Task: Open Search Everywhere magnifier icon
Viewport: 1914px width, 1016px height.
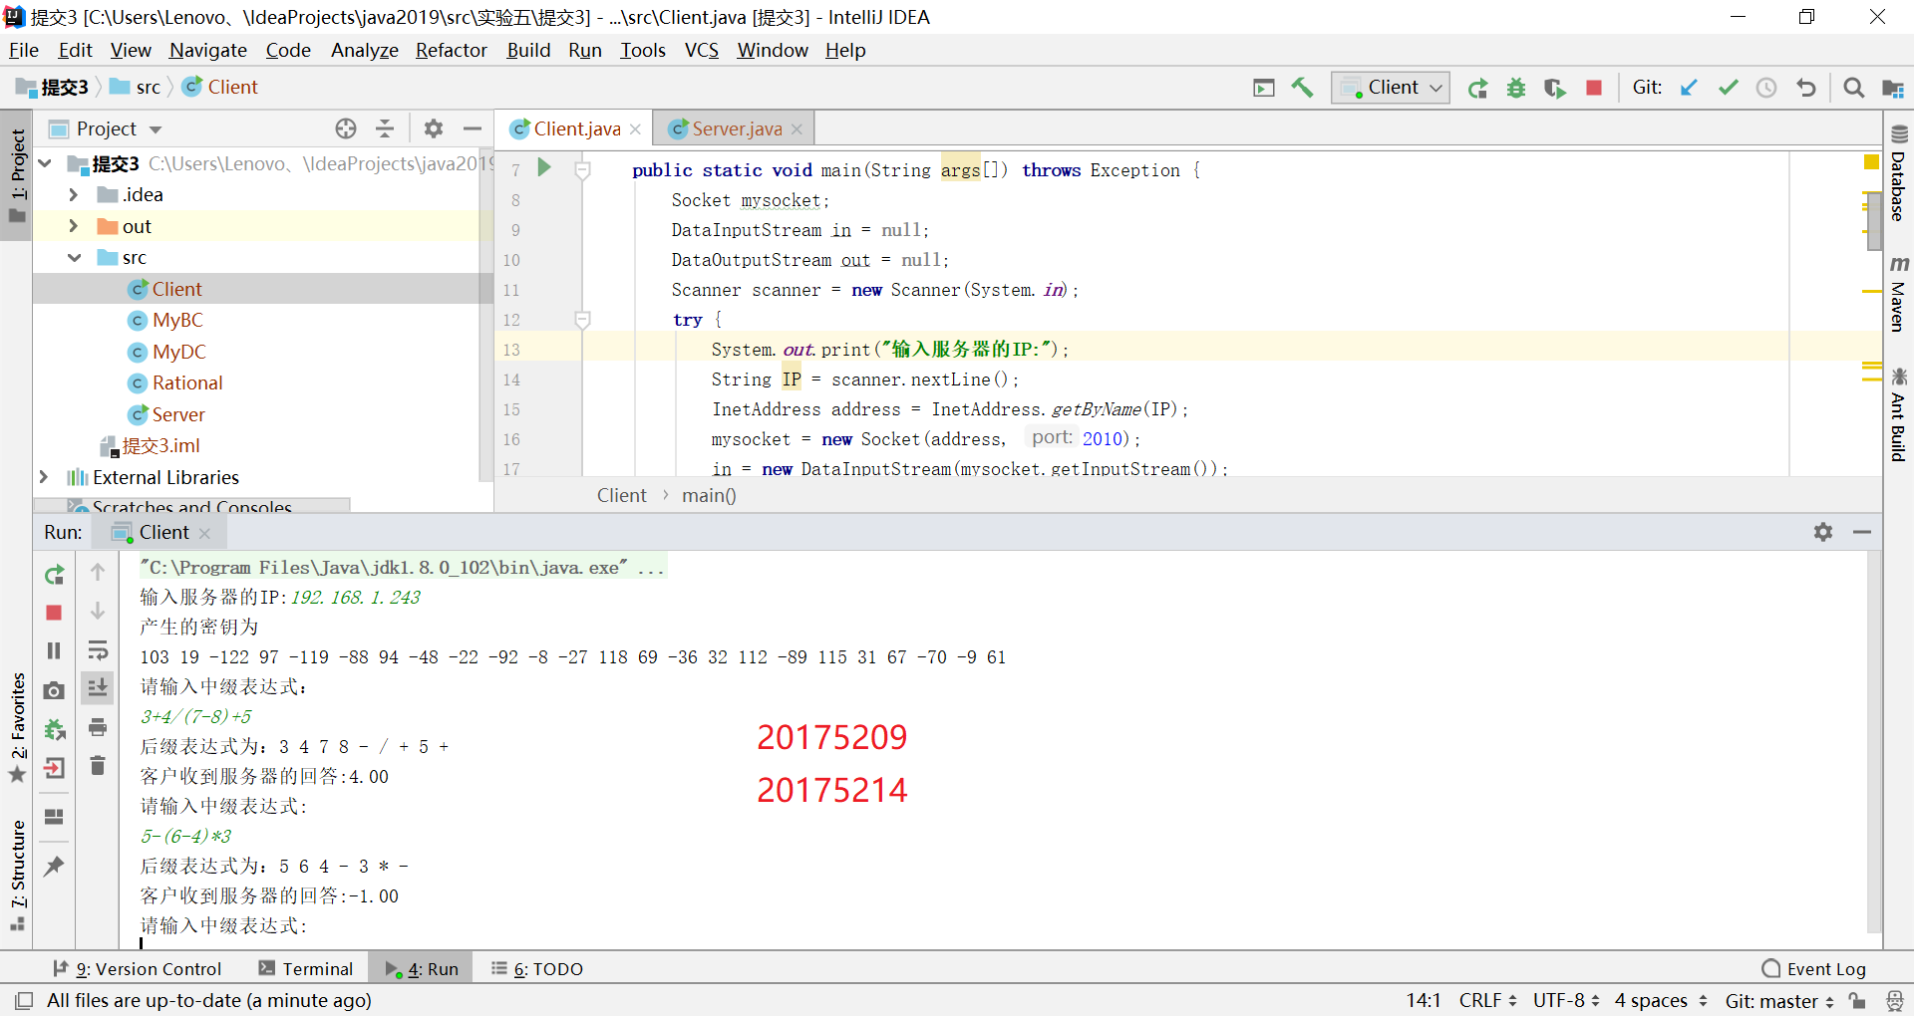Action: click(x=1854, y=88)
